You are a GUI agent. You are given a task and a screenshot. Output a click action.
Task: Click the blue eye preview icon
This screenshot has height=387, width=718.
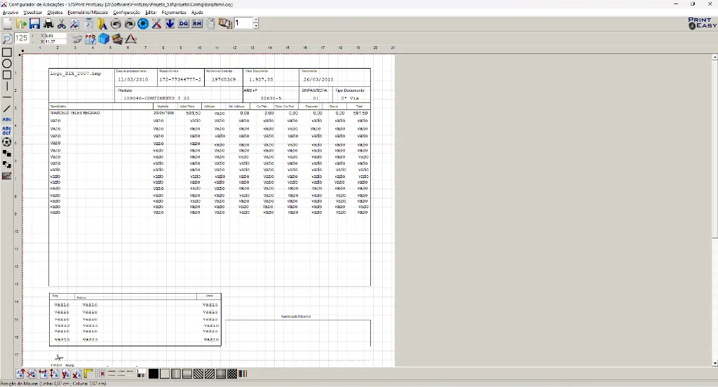[x=143, y=23]
